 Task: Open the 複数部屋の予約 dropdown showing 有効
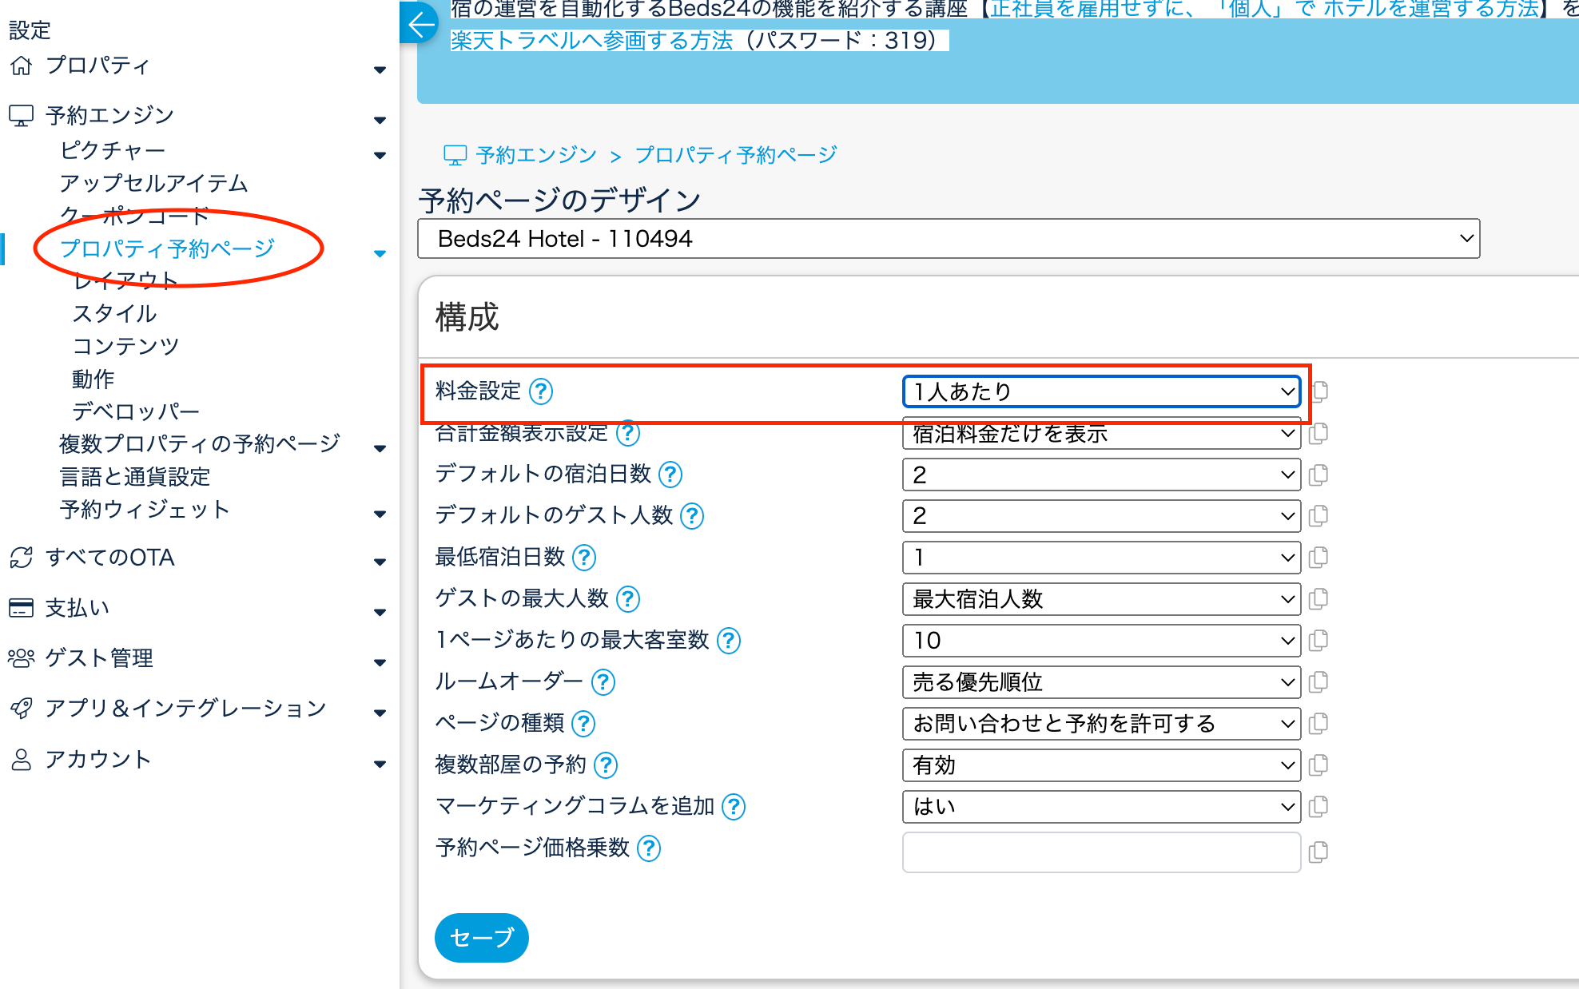pyautogui.click(x=1100, y=765)
